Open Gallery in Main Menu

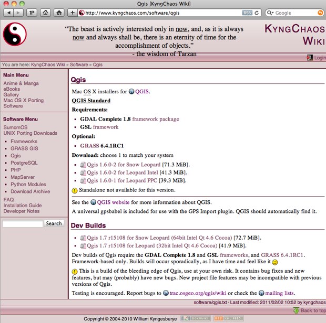(11, 95)
